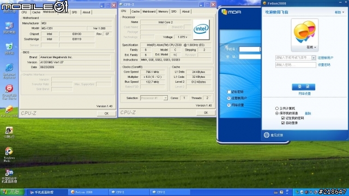The width and height of the screenshot is (349, 196).
Task: Click the 删除 link in Fetion
Action: coord(308,113)
